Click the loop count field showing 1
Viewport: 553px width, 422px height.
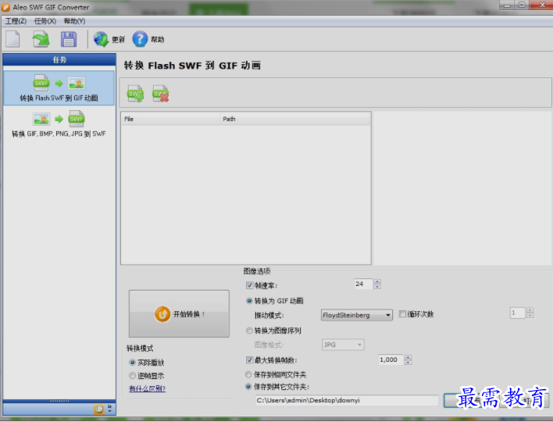coord(518,313)
